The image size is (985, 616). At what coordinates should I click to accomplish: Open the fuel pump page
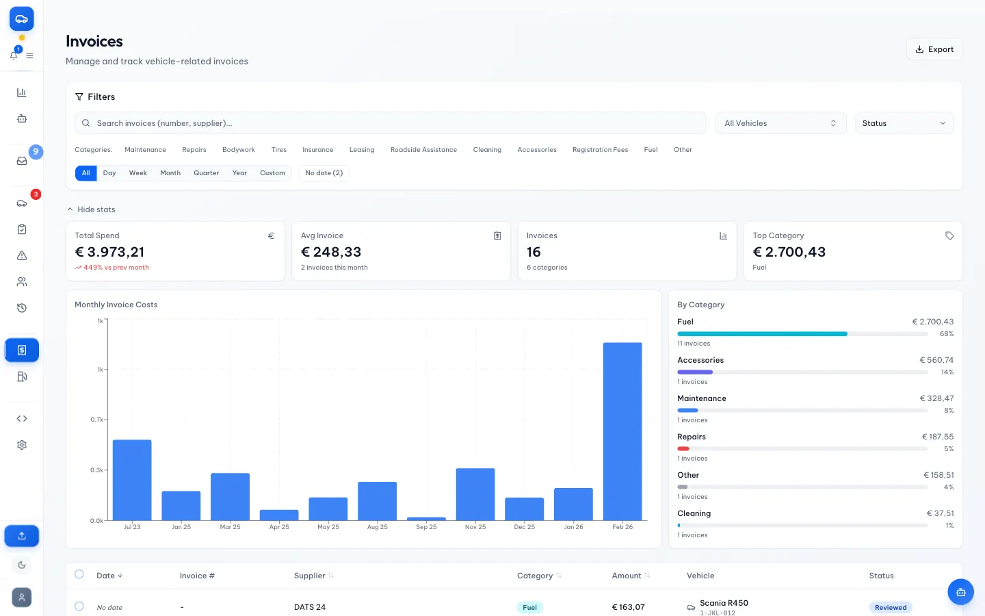22,376
